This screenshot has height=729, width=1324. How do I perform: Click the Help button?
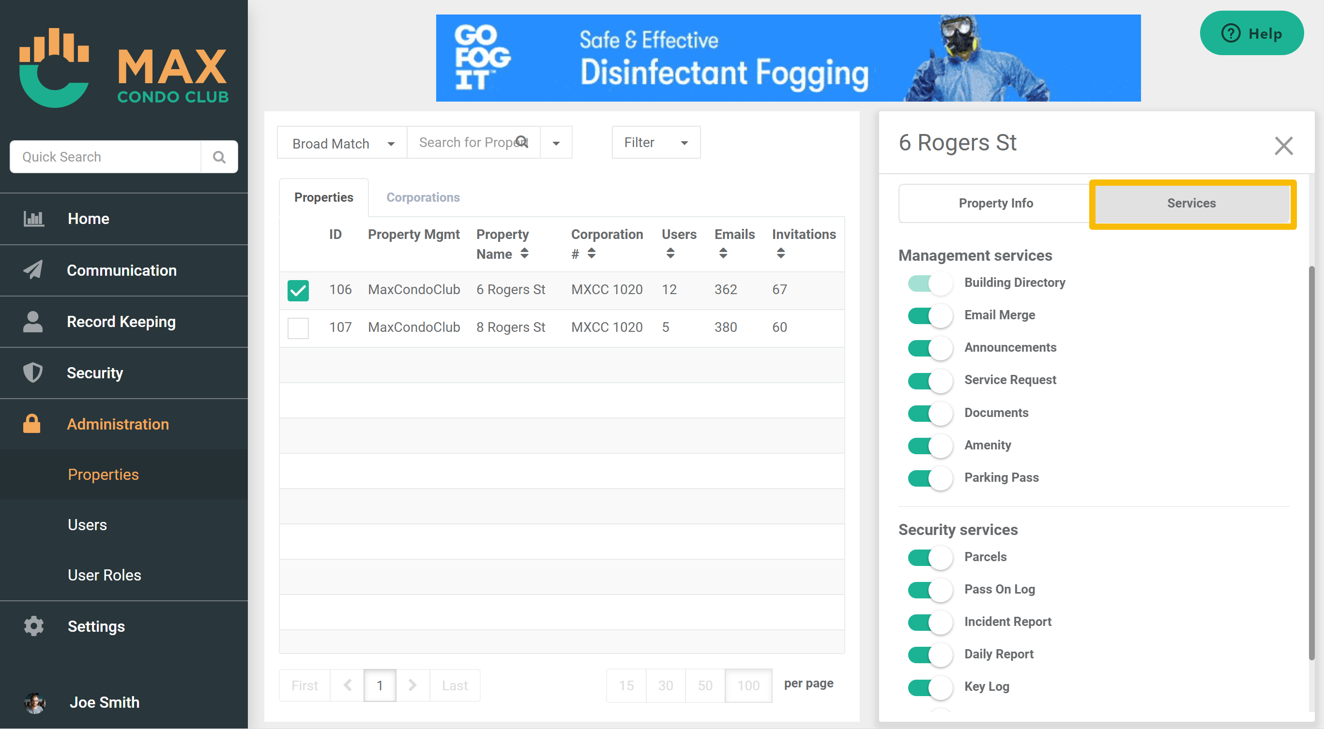click(1251, 34)
